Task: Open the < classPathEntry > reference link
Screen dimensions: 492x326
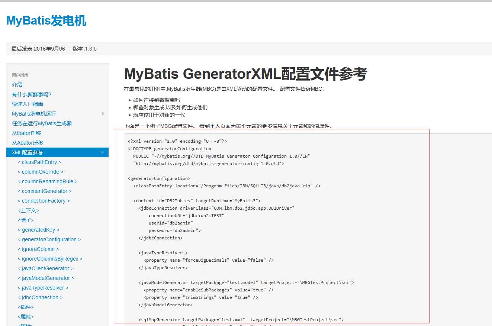Action: [39, 162]
